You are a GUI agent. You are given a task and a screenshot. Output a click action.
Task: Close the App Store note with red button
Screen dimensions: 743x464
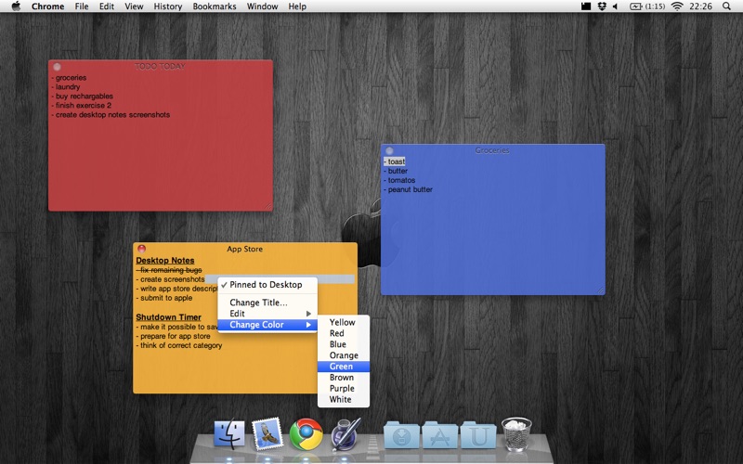click(x=141, y=249)
